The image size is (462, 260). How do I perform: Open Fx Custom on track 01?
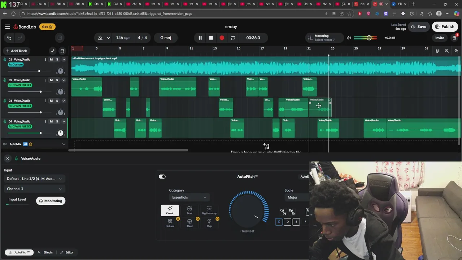click(16, 65)
